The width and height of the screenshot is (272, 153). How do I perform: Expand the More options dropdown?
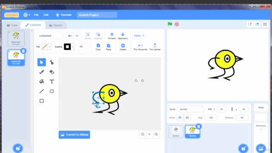tap(139, 36)
